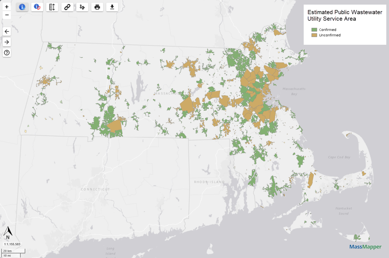
Task: Click the data export download icon
Action: (x=112, y=7)
